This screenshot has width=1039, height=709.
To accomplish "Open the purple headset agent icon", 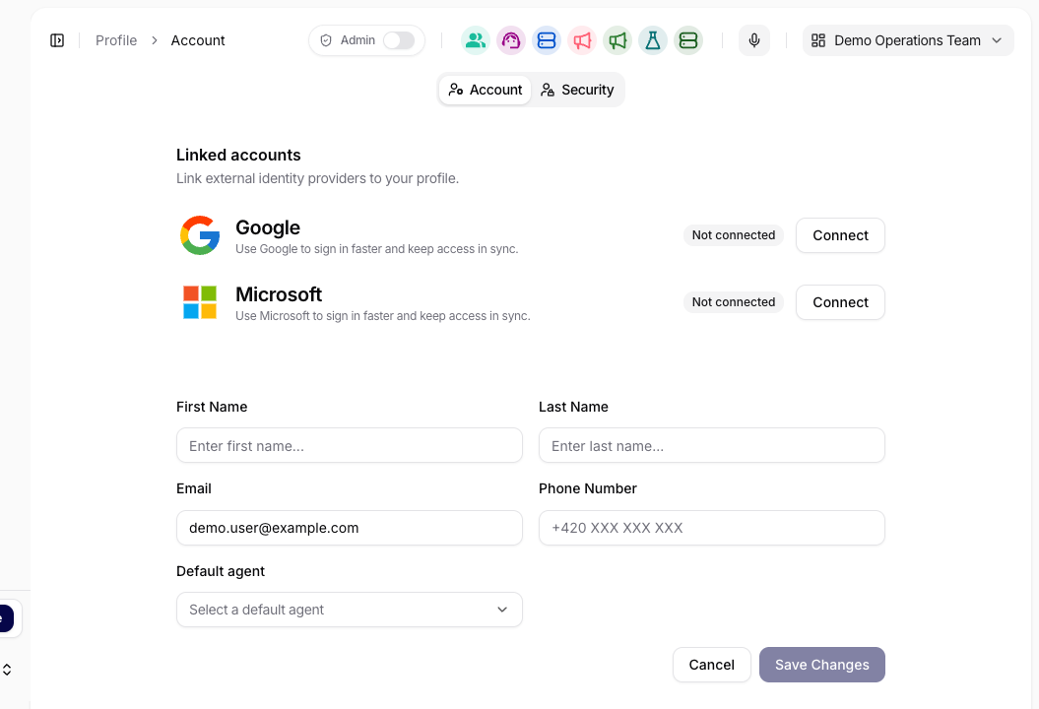I will click(x=511, y=40).
